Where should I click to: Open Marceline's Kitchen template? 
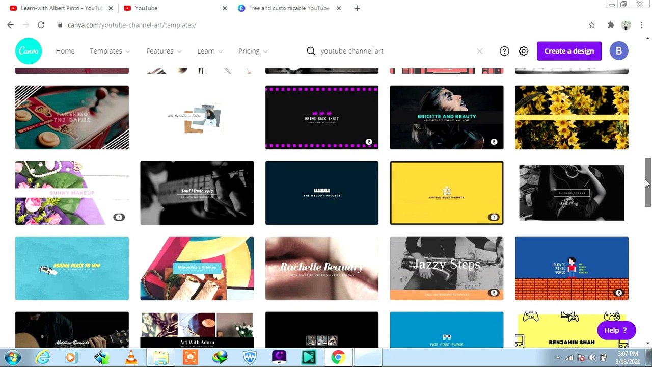click(x=197, y=268)
